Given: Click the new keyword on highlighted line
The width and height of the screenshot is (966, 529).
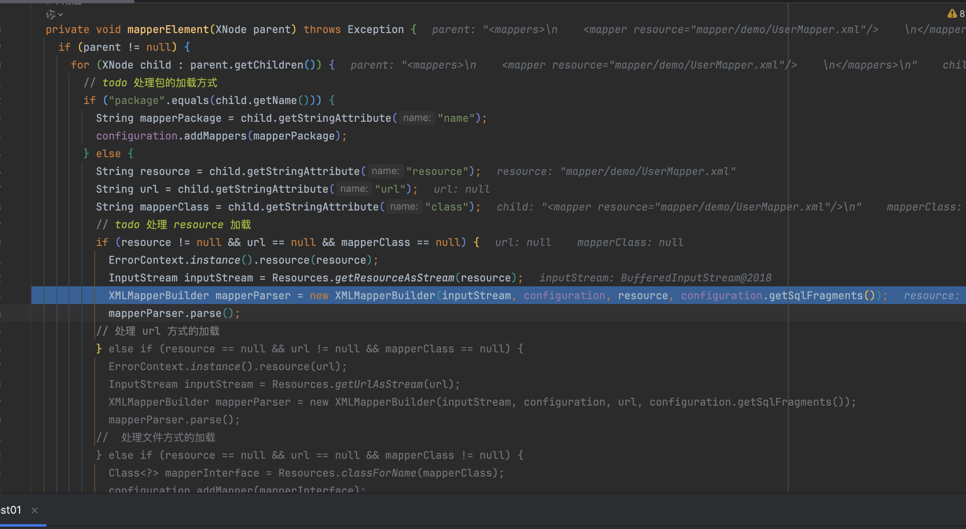Looking at the screenshot, I should click(319, 296).
